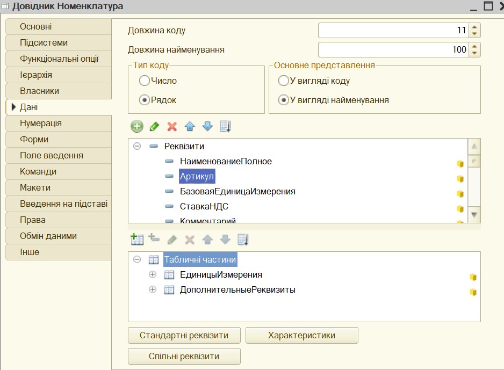This screenshot has width=504, height=370.
Task: Select the БазоваяЕдиницаИзмерения attribute
Action: 237,191
